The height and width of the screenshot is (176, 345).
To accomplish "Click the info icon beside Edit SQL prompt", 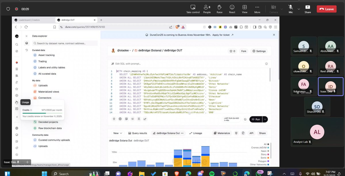I will pyautogui.click(x=266, y=64).
